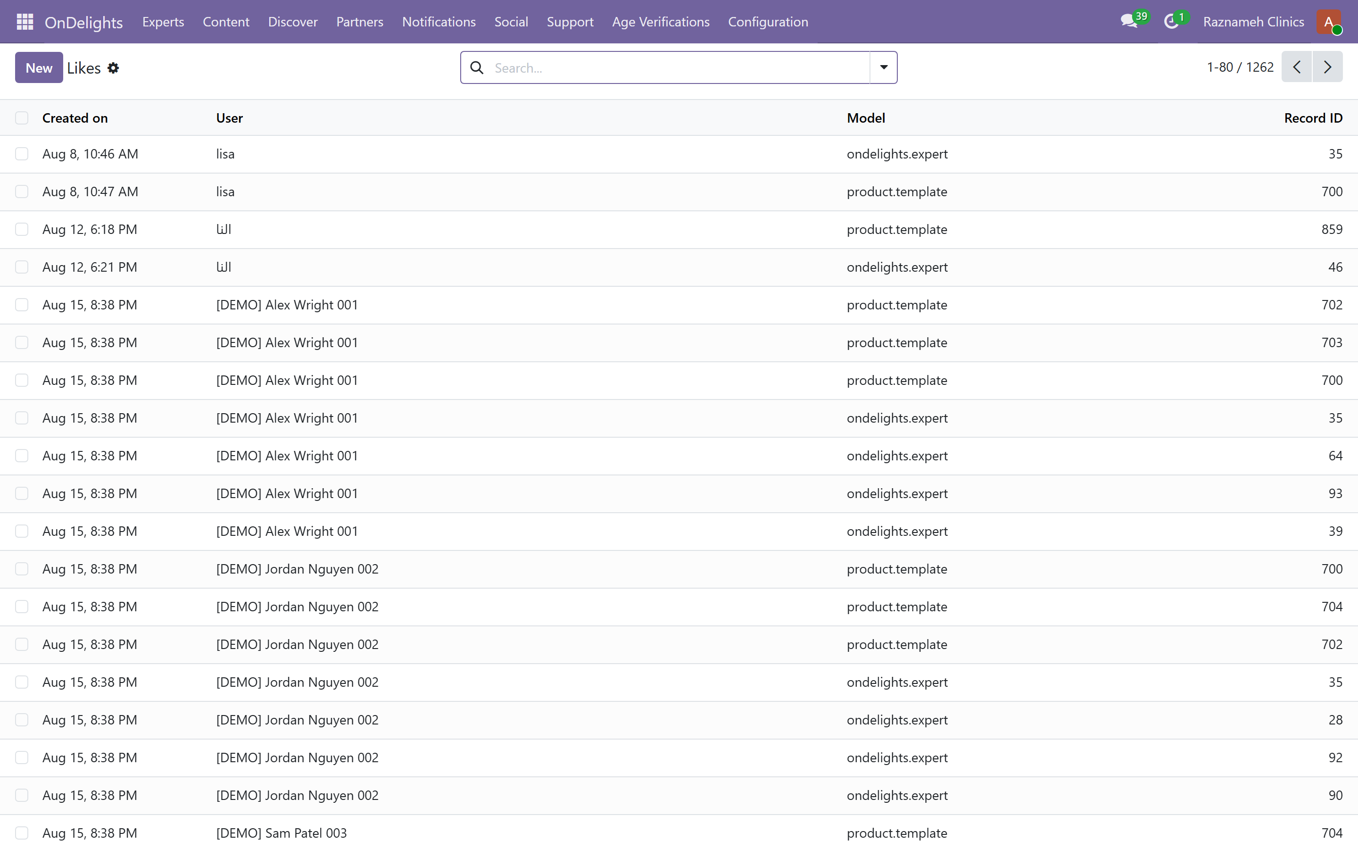This screenshot has width=1358, height=849.
Task: Open the Notifications menu
Action: [x=439, y=22]
